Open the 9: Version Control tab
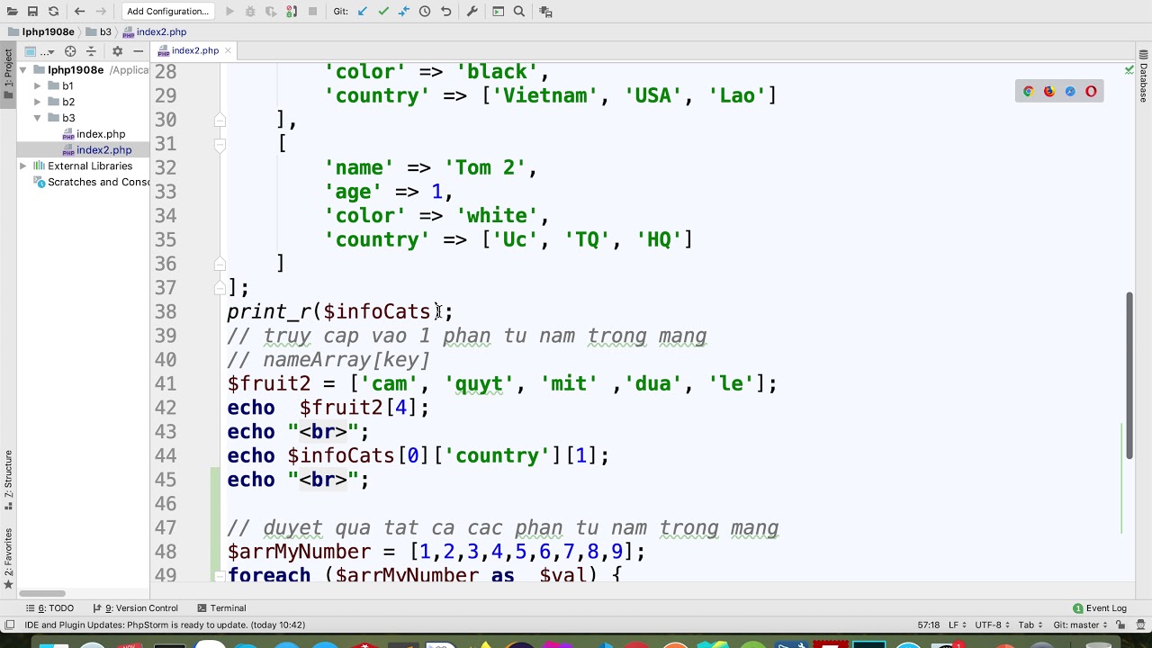Screen dimensions: 1152x648 [135, 608]
